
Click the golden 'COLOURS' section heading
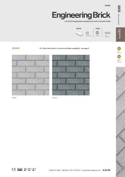click(16, 48)
